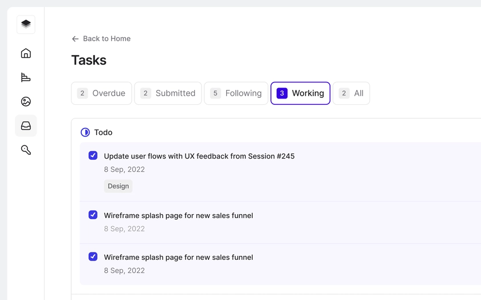Screen dimensions: 481x300
Task: Click the half-filled circle Todo status icon
Action: pyautogui.click(x=85, y=132)
